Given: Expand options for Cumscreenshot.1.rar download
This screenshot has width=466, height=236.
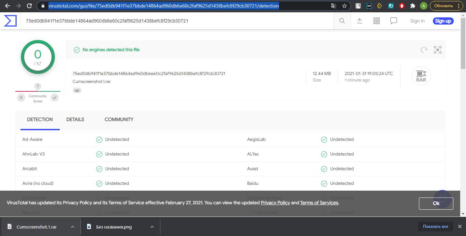Looking at the screenshot, I should point(73,227).
